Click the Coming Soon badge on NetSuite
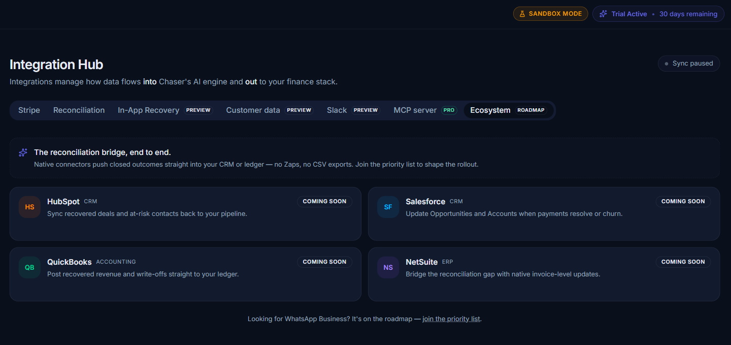The width and height of the screenshot is (731, 345). coord(683,262)
